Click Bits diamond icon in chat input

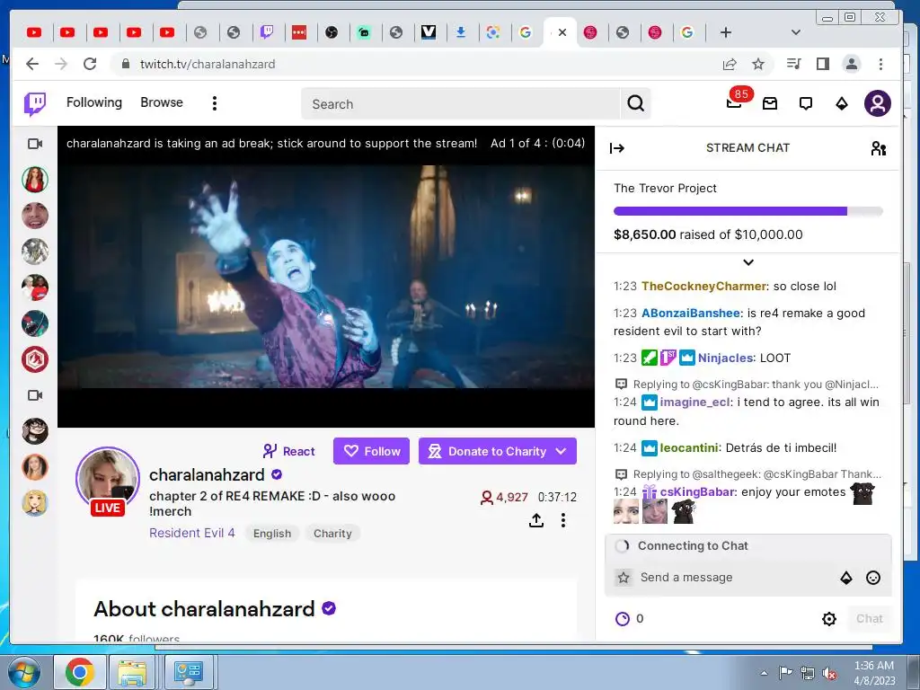846,578
